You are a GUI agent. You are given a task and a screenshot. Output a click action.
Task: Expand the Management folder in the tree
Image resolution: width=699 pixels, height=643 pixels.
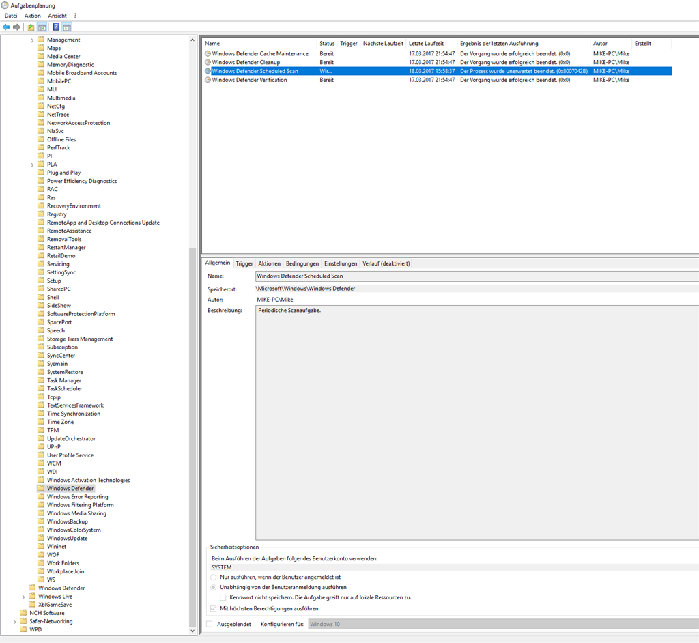click(x=32, y=40)
